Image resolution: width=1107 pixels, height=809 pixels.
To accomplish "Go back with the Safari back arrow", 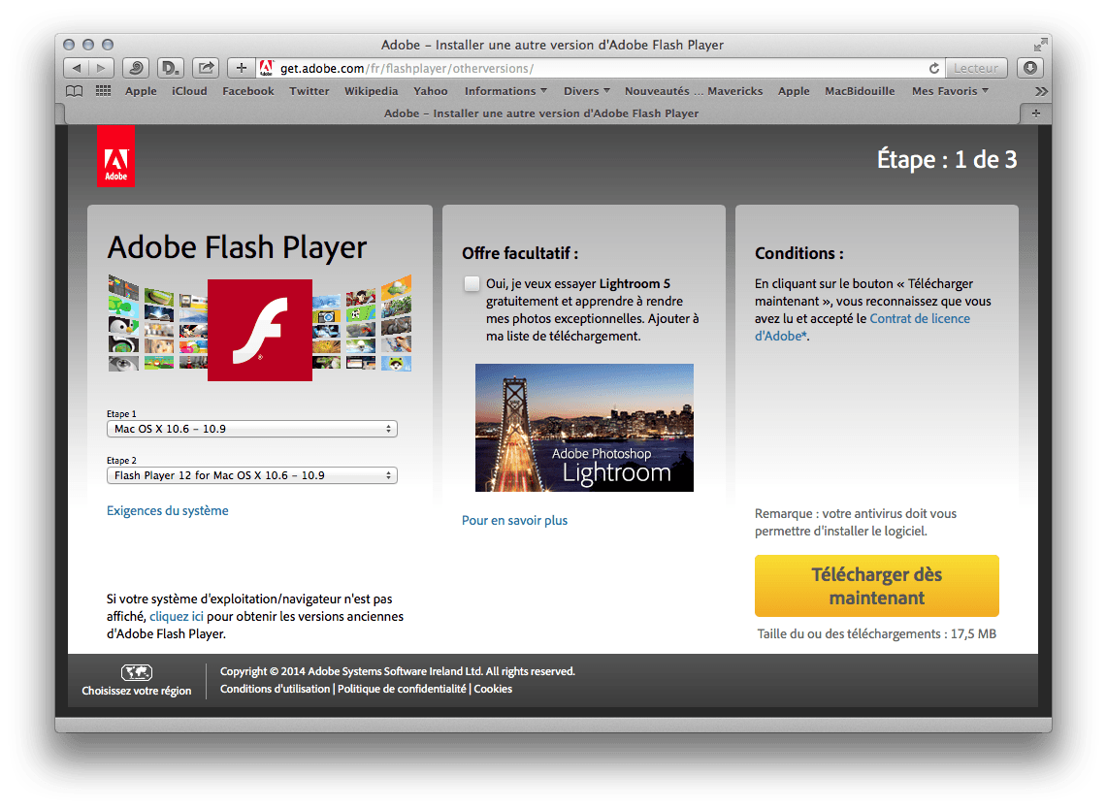I will pos(77,68).
